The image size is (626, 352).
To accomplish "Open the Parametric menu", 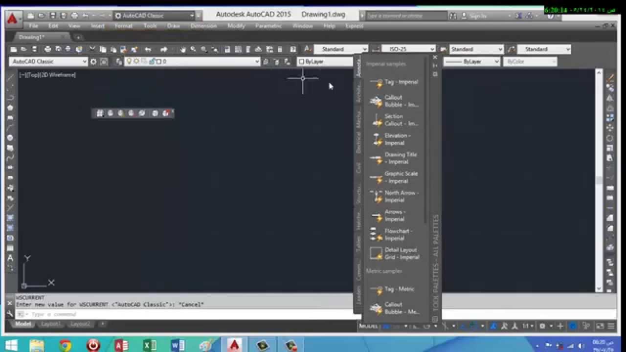I will coord(269,26).
